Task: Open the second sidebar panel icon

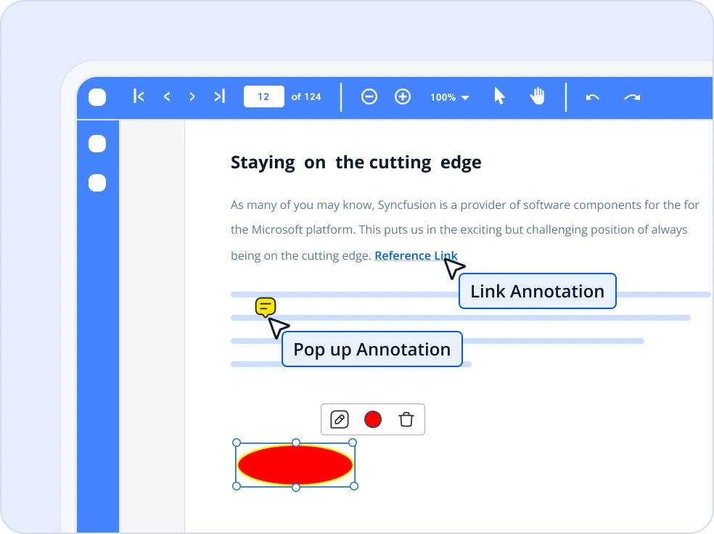Action: 97,183
